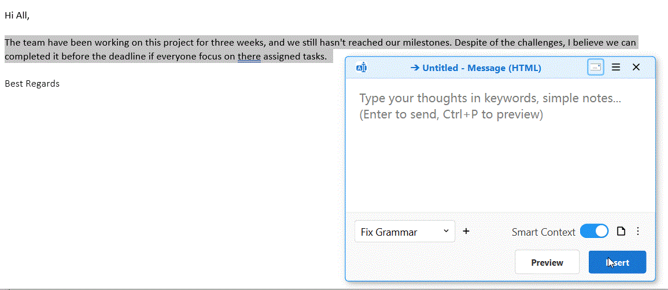Image resolution: width=668 pixels, height=290 pixels.
Task: Click the document page icon
Action: click(621, 231)
